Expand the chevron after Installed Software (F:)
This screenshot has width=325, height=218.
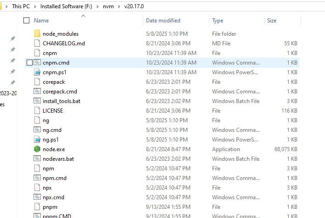tap(97, 6)
